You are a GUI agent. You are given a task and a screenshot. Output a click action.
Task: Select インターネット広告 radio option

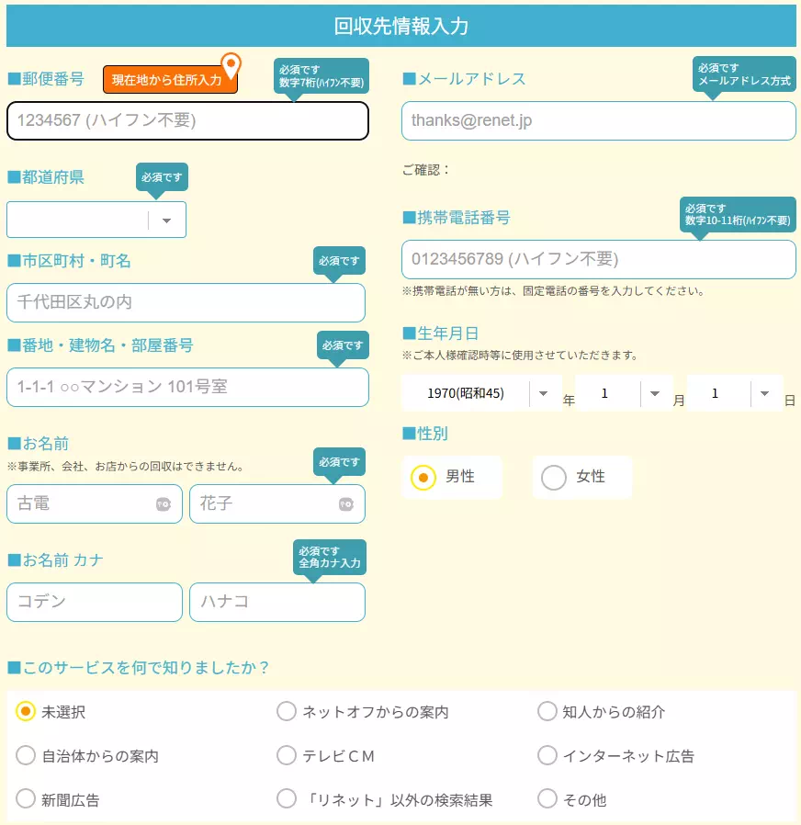point(547,756)
